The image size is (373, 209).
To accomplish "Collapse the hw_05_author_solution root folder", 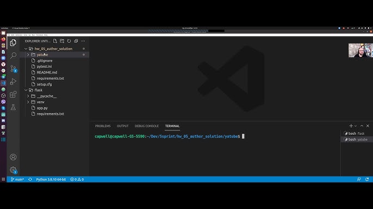I will point(26,49).
